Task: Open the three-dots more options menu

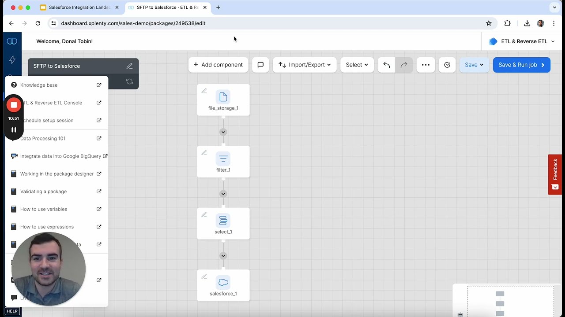Action: point(426,65)
